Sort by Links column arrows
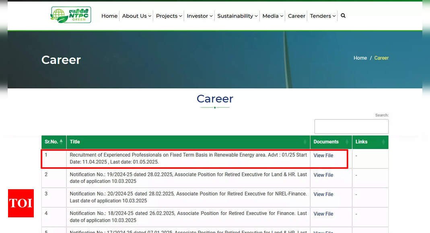 point(383,142)
